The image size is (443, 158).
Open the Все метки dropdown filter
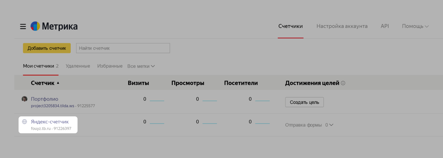141,66
